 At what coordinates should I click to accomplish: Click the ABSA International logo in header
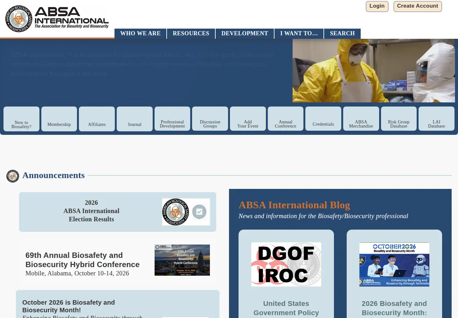tap(57, 18)
